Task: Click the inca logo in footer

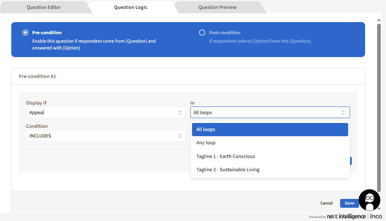Action: click(376, 217)
